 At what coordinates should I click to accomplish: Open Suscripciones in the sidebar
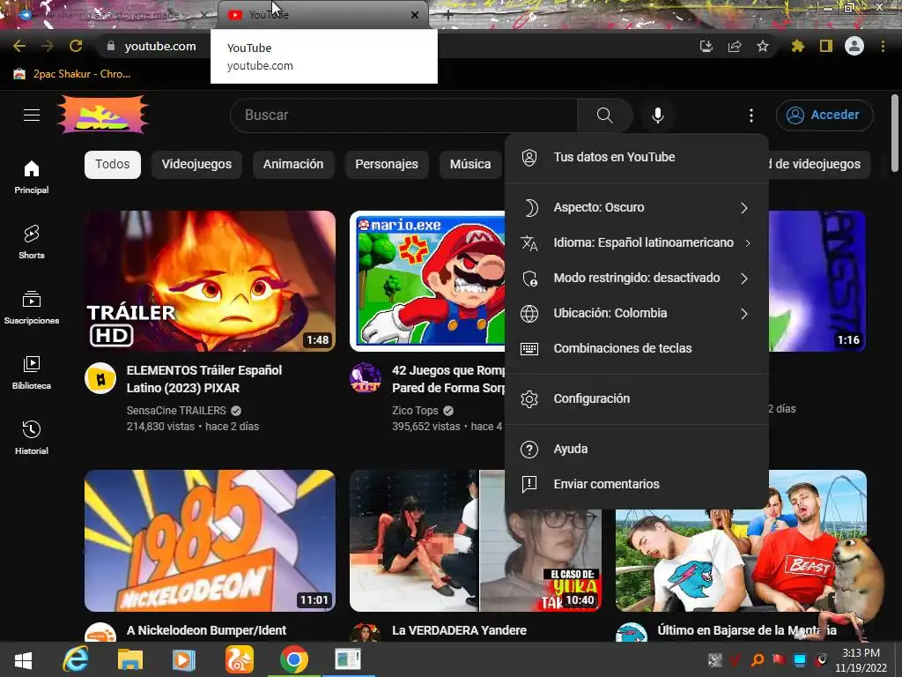point(32,308)
